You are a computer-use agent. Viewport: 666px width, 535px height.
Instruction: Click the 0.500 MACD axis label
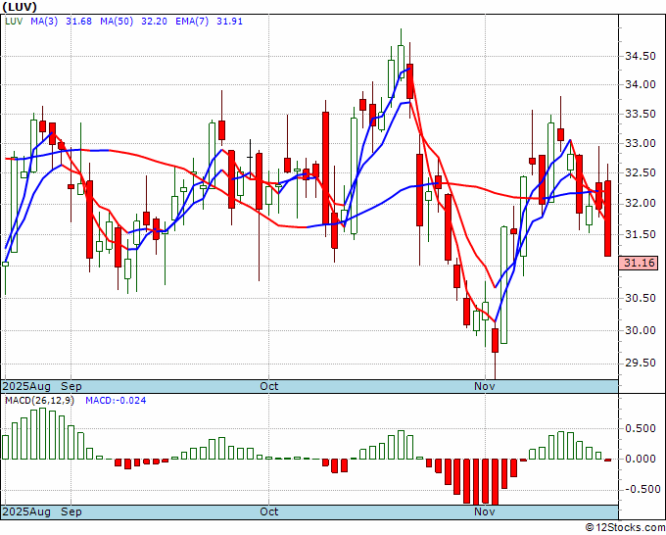pyautogui.click(x=641, y=428)
